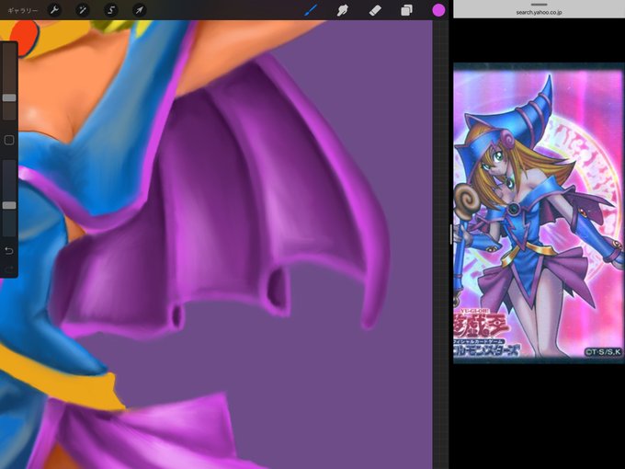Open the Layers panel
This screenshot has height=469, width=625.
click(406, 10)
